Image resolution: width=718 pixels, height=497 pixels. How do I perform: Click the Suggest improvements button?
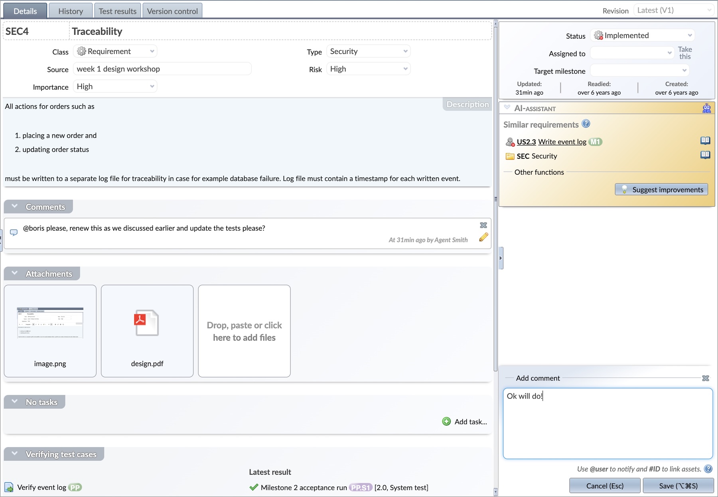661,189
